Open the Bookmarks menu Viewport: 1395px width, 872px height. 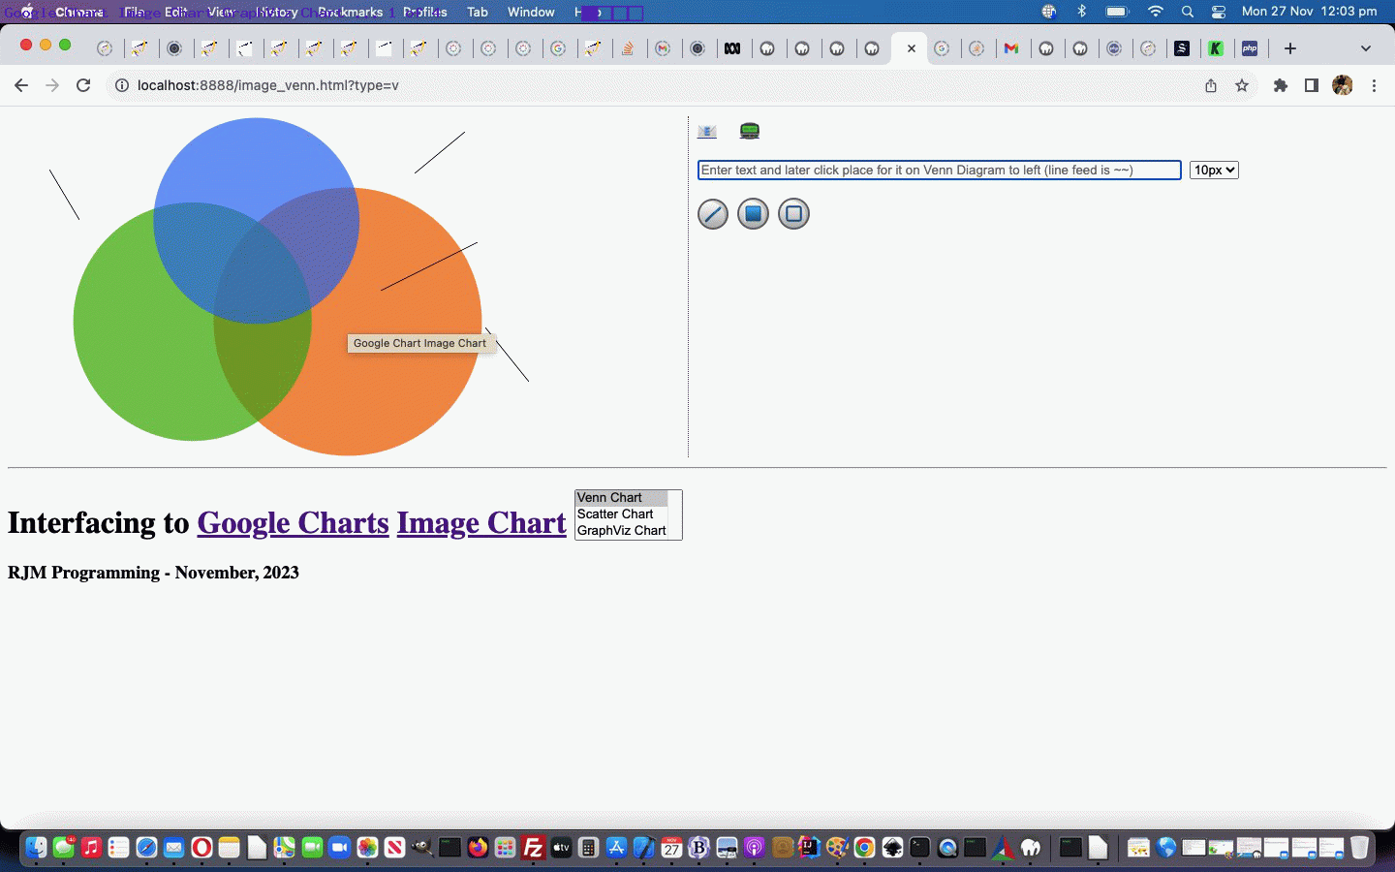pyautogui.click(x=350, y=12)
